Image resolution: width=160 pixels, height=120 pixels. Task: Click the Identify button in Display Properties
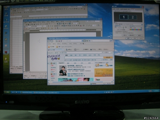125,35
